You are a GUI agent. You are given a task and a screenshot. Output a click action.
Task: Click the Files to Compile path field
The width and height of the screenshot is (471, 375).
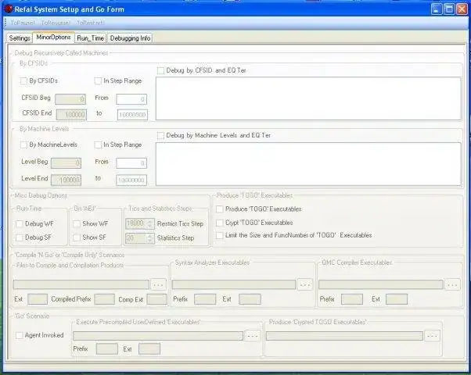[81, 284]
